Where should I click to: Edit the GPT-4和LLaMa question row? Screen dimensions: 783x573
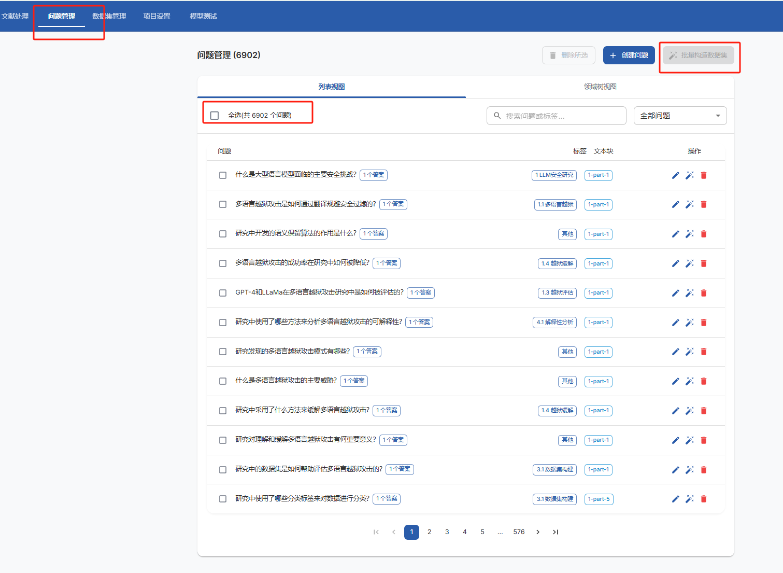675,293
